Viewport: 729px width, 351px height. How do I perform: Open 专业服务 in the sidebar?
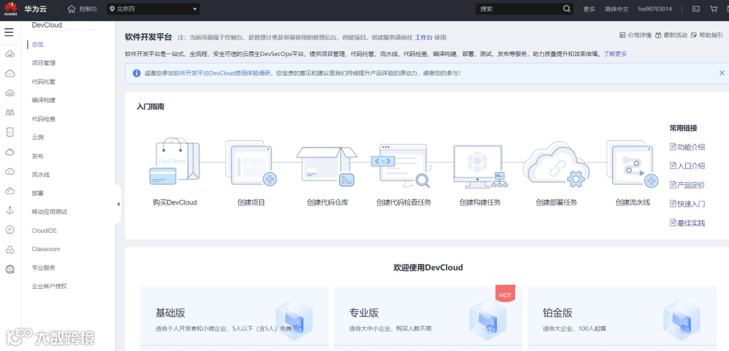(44, 268)
